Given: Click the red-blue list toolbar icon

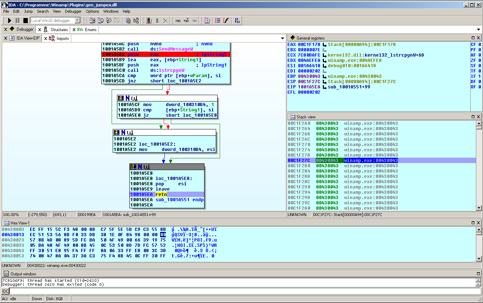Looking at the screenshot, I should (x=207, y=21).
